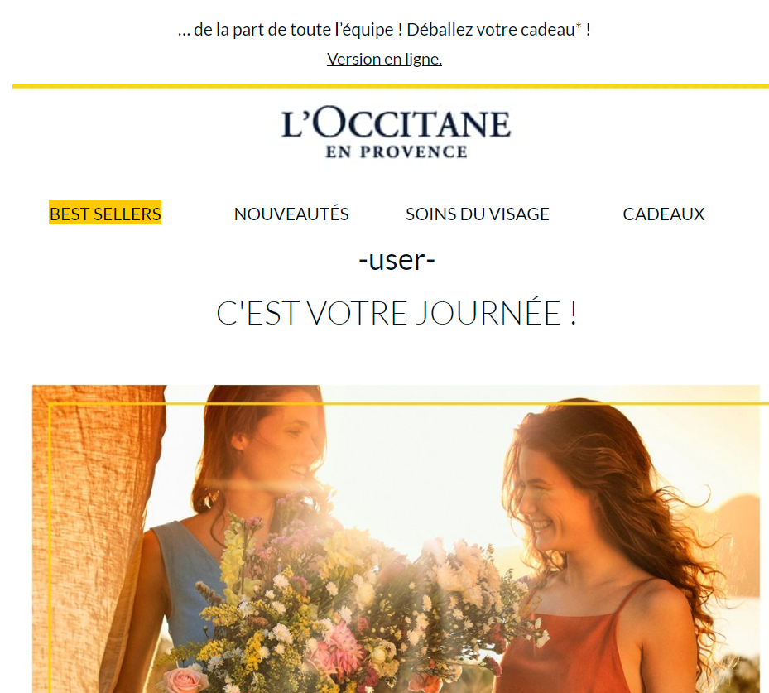Open the BEST SELLERS menu item
The width and height of the screenshot is (769, 693).
pyautogui.click(x=105, y=214)
